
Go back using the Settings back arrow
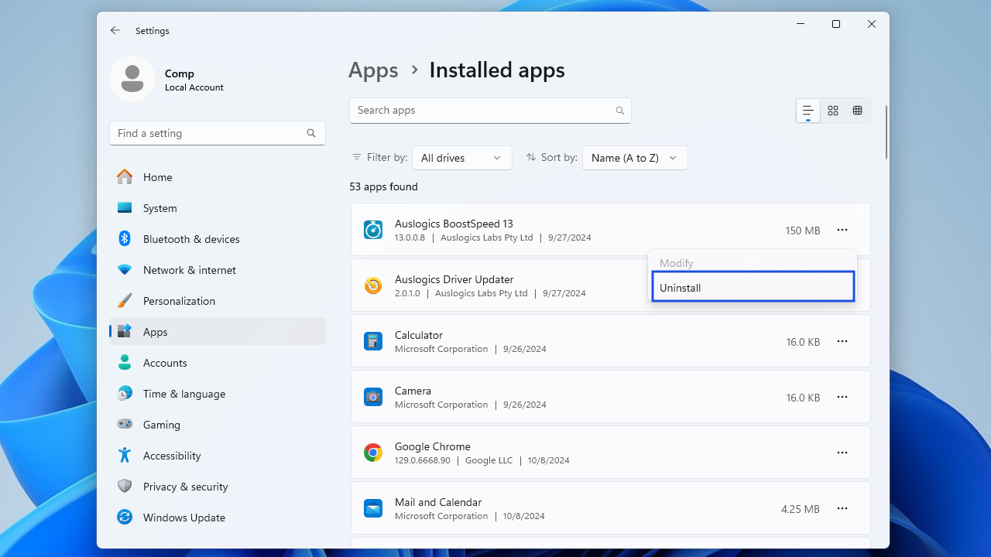115,31
